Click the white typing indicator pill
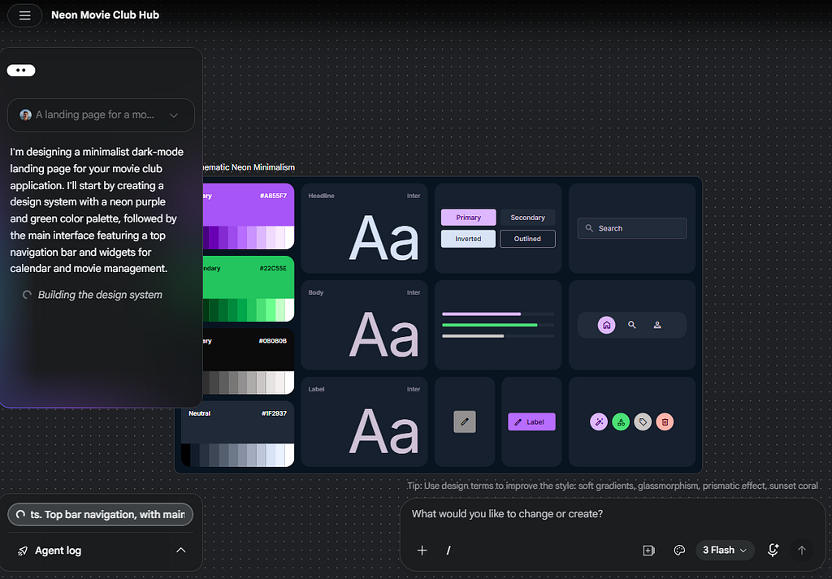The width and height of the screenshot is (832, 579). [x=21, y=71]
